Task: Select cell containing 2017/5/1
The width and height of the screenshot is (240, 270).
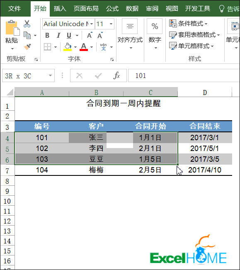Action: click(205, 148)
